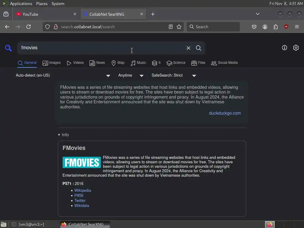Toggle reader view icon

171,27
